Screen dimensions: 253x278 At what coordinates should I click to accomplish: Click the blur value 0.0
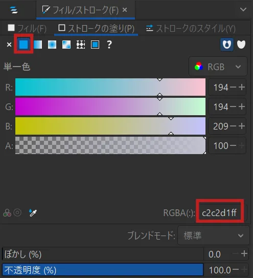point(214,254)
